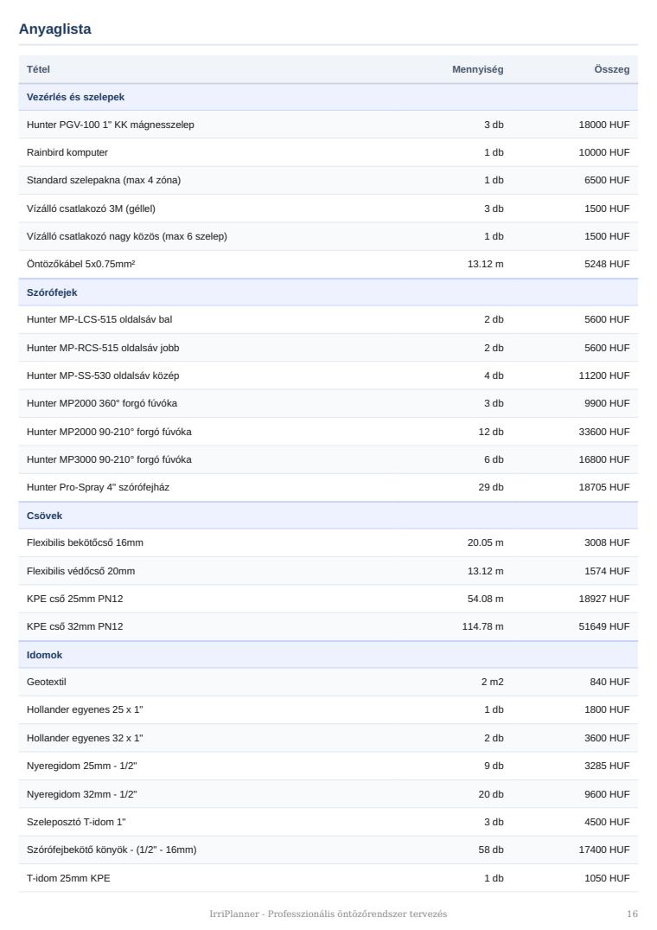Screen dimensions: 657x930
Task: Click the Mennyiség column header
Action: coord(477,69)
